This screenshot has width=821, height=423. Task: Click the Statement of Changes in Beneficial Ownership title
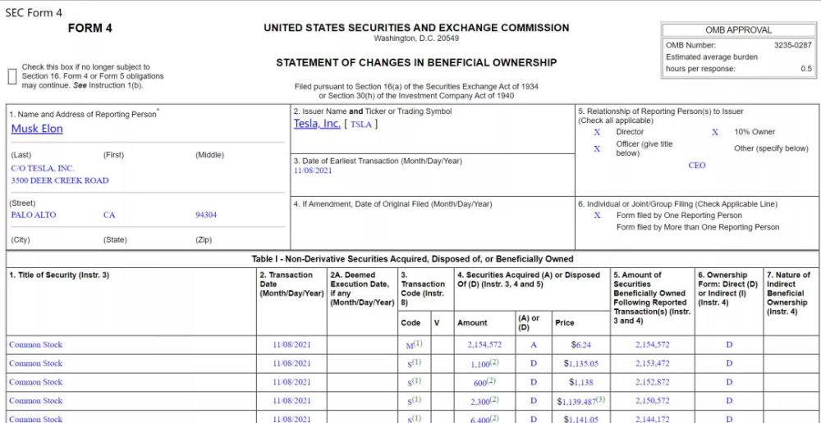tap(416, 63)
